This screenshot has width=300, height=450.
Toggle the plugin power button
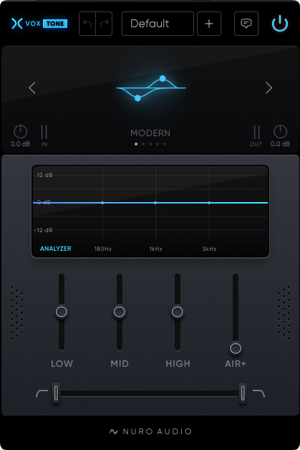[280, 24]
